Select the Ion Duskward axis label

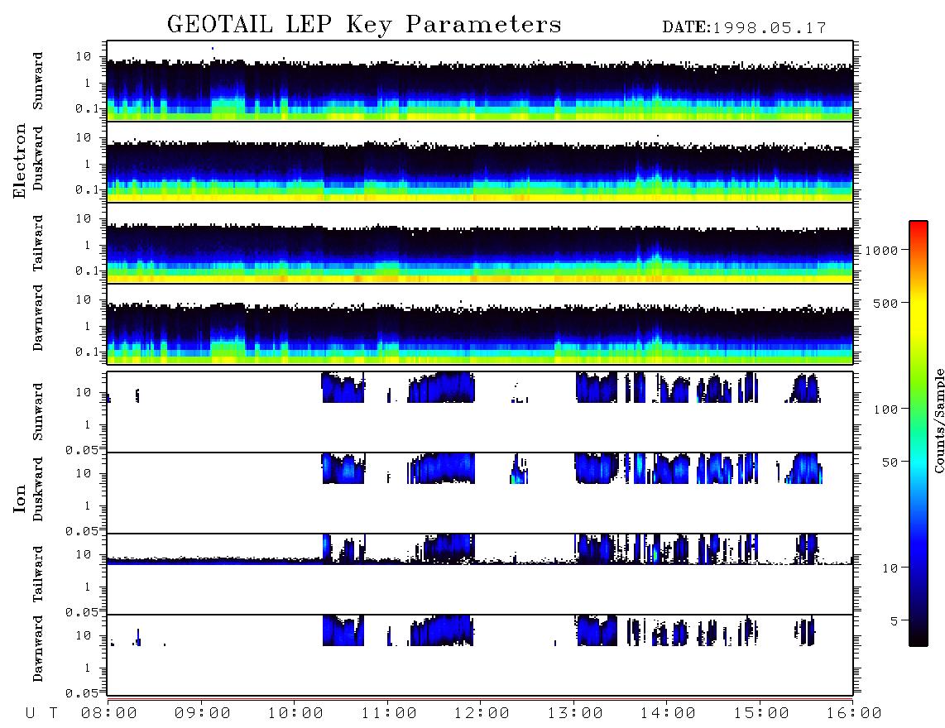coord(37,490)
